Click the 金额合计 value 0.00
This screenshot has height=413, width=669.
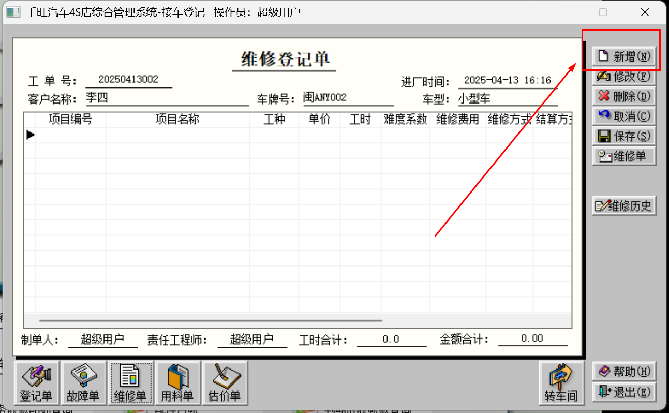point(532,339)
